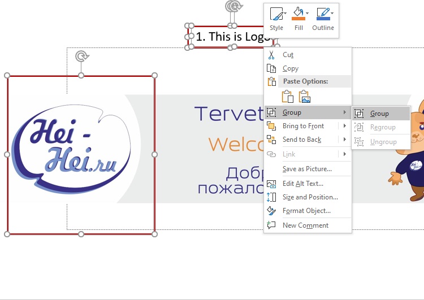Expand the Outline color dropdown arrow
Viewport: 424px width, 300px height.
332,13
